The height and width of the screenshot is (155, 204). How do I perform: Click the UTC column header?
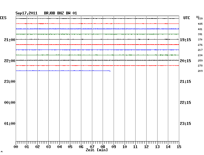coord(186,18)
